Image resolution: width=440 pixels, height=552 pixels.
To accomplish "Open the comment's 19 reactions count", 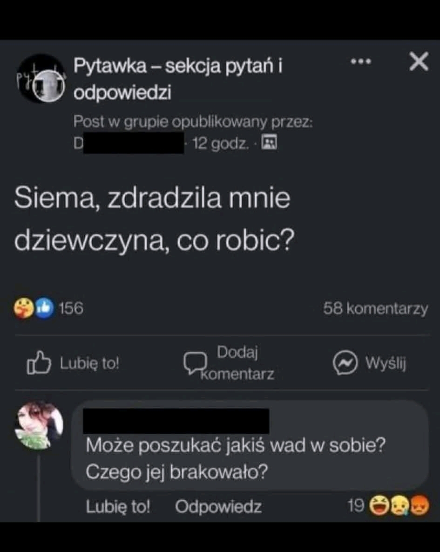I will pos(356,506).
